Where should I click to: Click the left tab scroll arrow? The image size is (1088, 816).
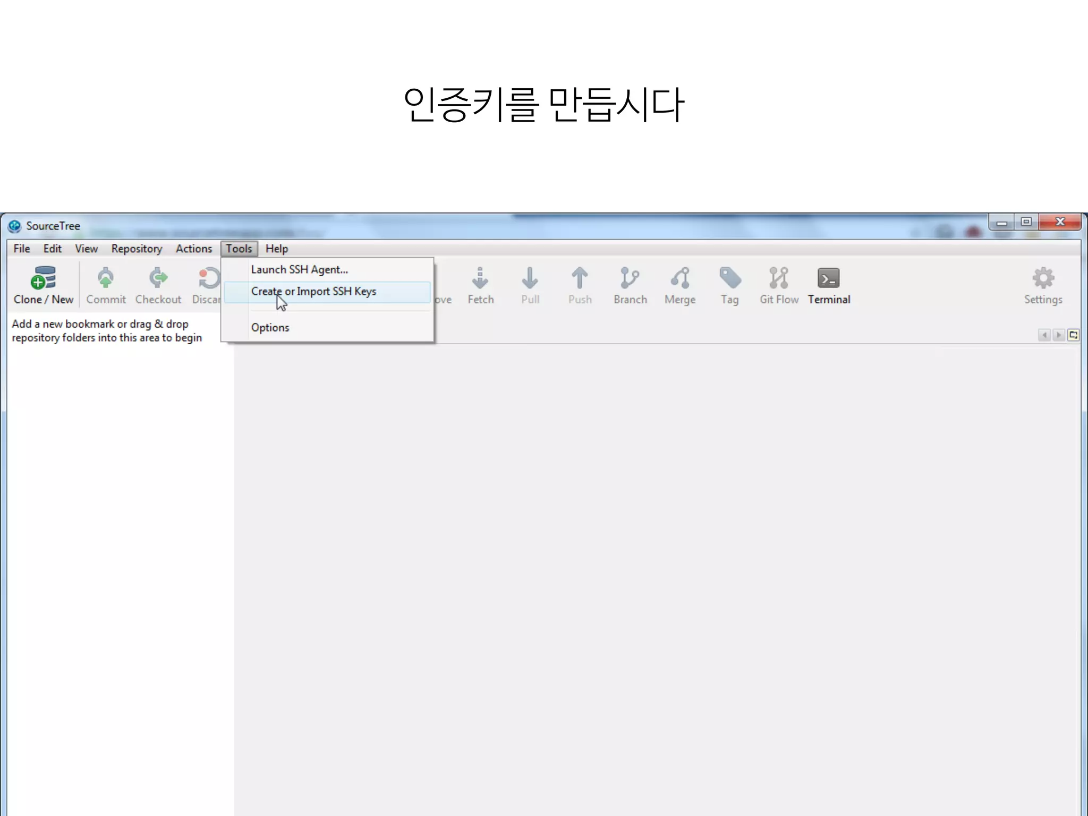(1044, 335)
